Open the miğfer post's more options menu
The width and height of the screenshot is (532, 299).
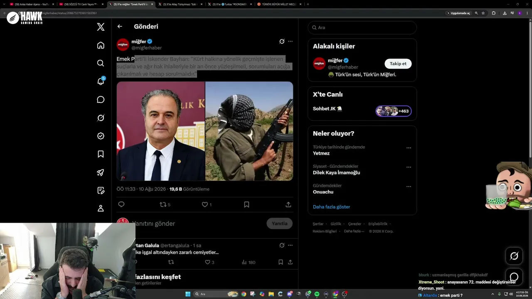(290, 42)
